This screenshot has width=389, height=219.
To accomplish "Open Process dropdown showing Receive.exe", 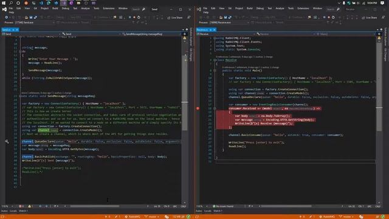I will tap(229, 23).
